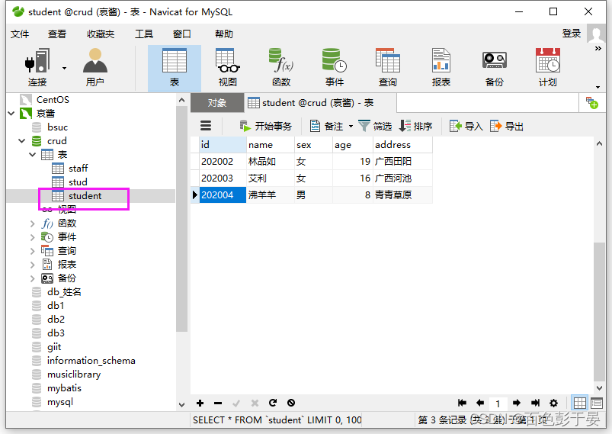
Task: Open the 工具 tools menu
Action: 144,34
